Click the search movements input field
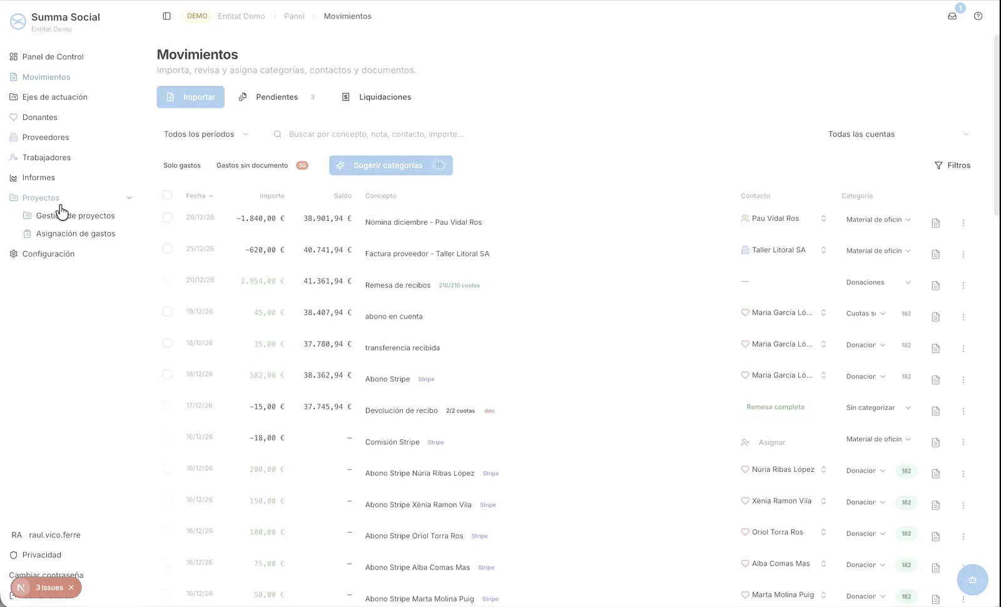 375,135
